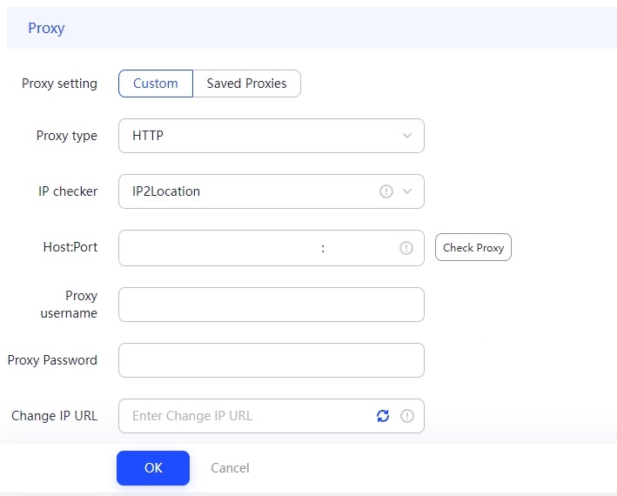617x496 pixels.
Task: Confirm with the OK button
Action: click(x=153, y=468)
